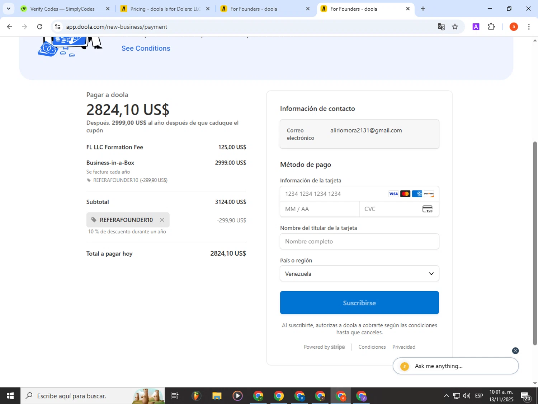The width and height of the screenshot is (538, 404).
Task: Dismiss the chat widget with the X
Action: (x=515, y=351)
